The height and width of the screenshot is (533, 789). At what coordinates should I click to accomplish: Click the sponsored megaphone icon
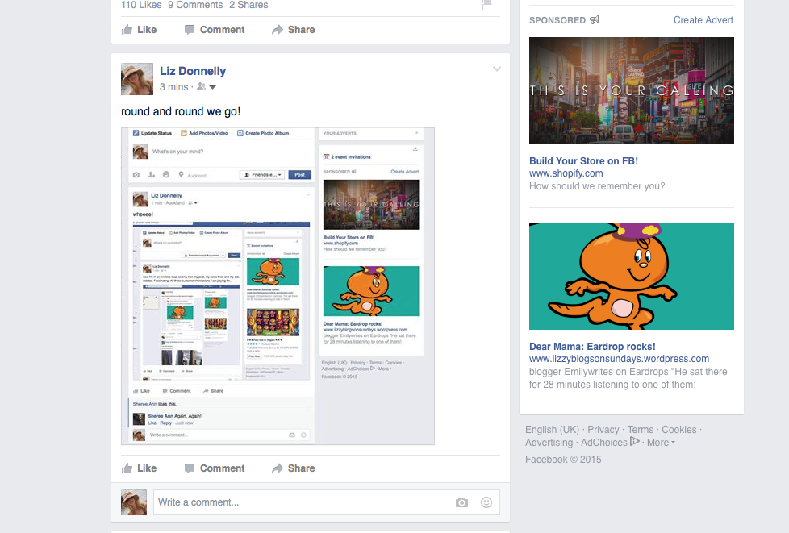point(595,20)
